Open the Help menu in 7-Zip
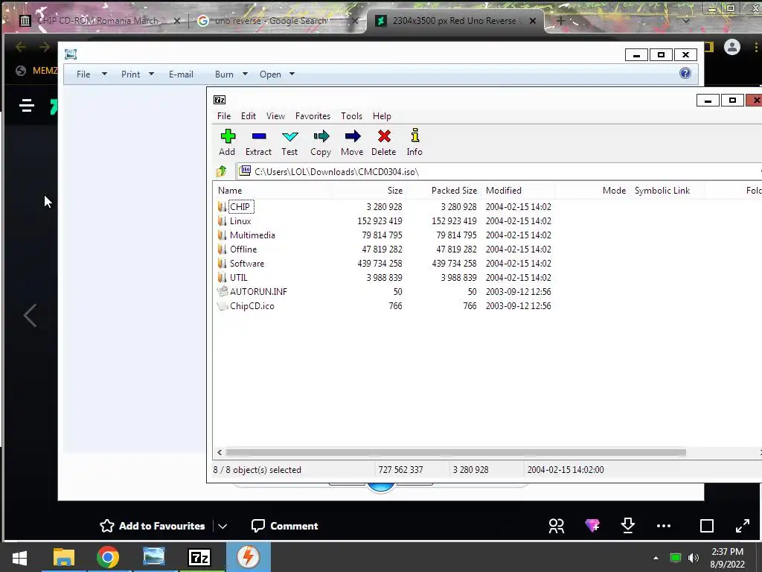The image size is (762, 572). coord(382,115)
